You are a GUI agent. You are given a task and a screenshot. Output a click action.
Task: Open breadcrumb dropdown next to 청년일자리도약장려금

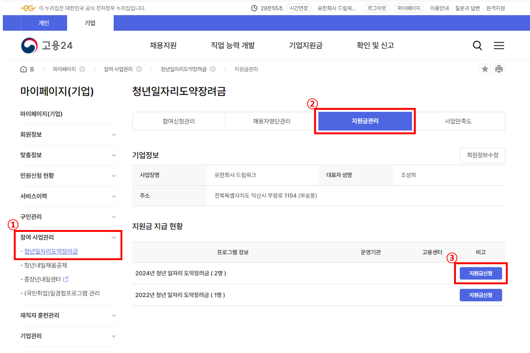point(213,69)
